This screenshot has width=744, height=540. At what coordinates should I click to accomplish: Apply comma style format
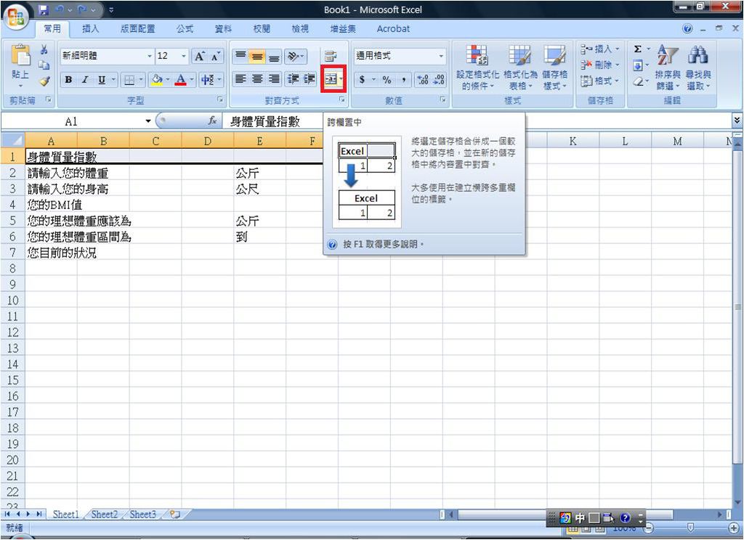pyautogui.click(x=404, y=80)
